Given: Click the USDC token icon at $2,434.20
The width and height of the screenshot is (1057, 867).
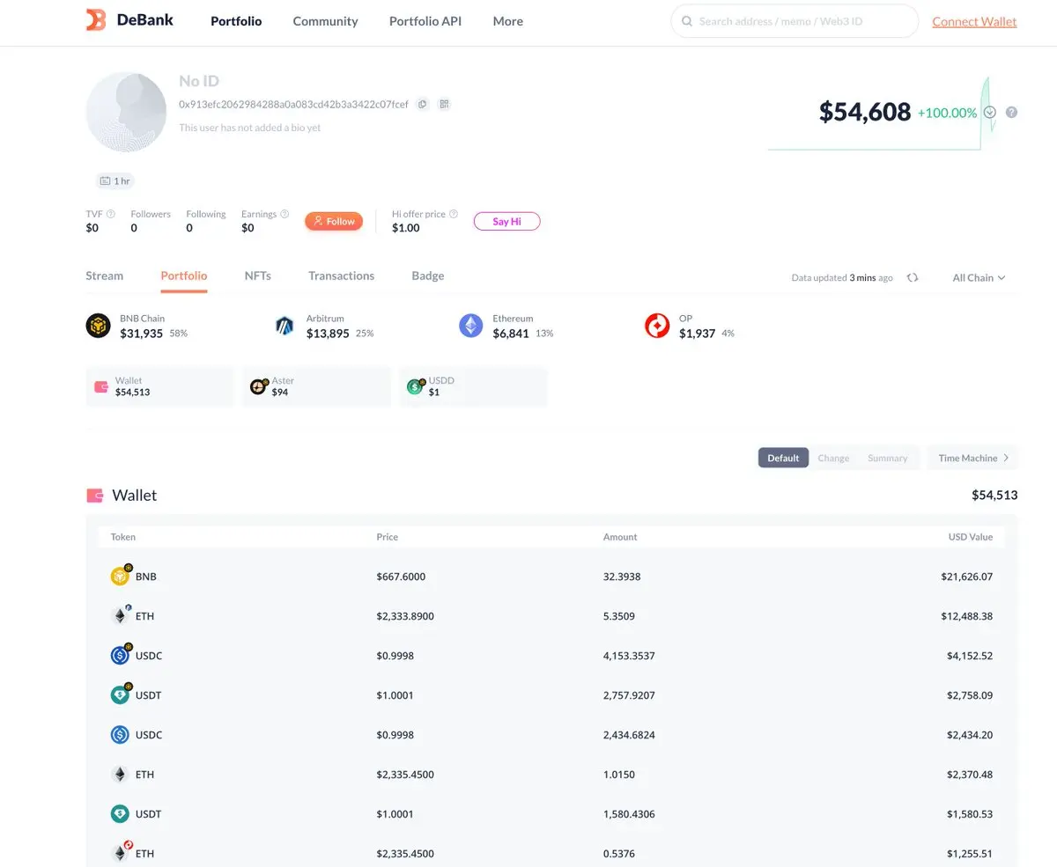Looking at the screenshot, I should 121,734.
